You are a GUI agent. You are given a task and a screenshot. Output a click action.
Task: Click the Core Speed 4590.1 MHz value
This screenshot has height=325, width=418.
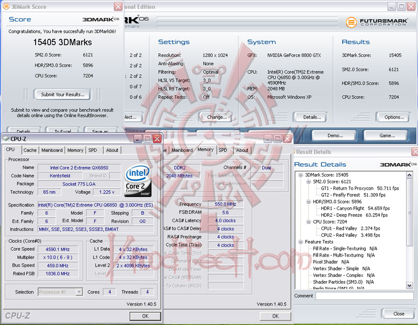(58, 249)
